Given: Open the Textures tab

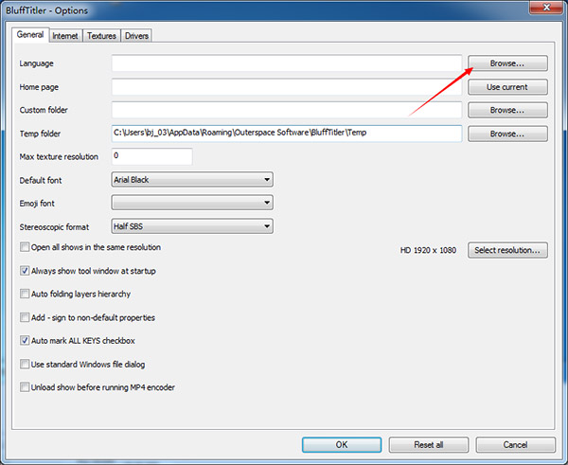Looking at the screenshot, I should (101, 36).
